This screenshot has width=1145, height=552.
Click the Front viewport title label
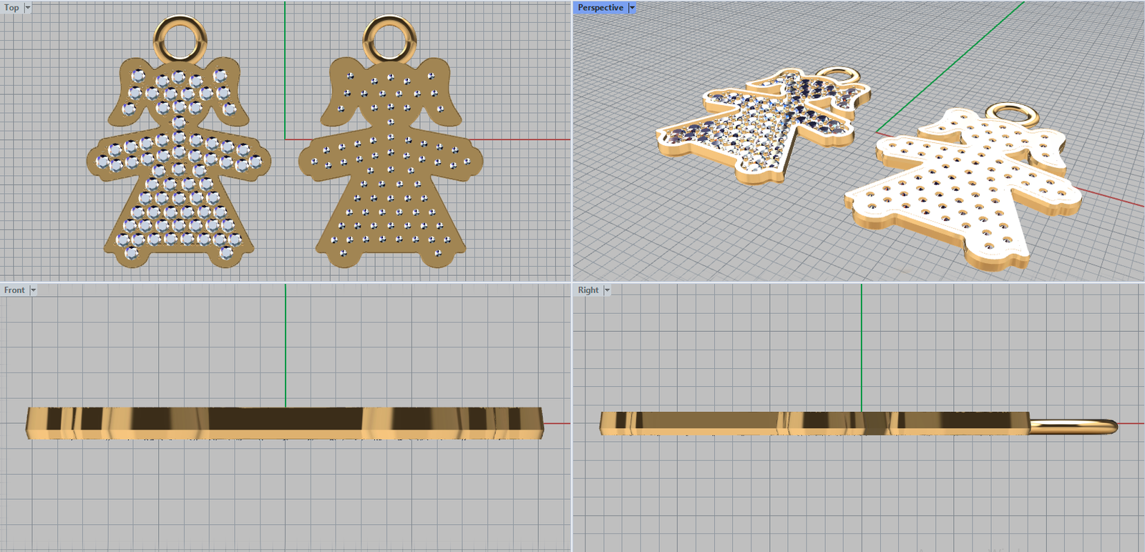14,290
